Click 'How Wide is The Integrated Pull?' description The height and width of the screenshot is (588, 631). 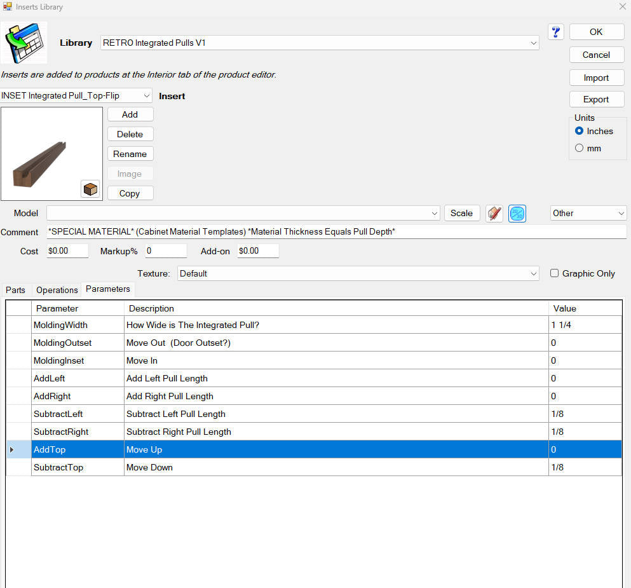tap(336, 325)
